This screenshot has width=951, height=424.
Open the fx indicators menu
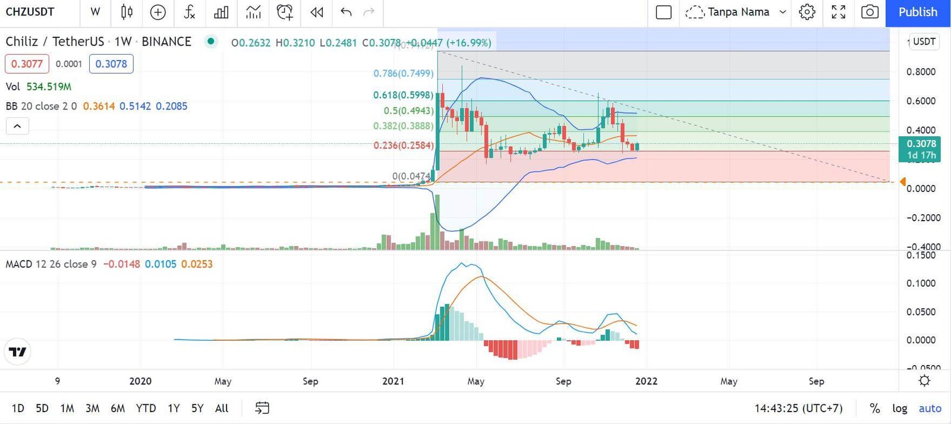click(189, 12)
